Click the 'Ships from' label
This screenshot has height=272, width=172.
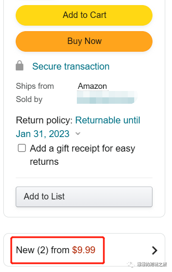pos(35,86)
